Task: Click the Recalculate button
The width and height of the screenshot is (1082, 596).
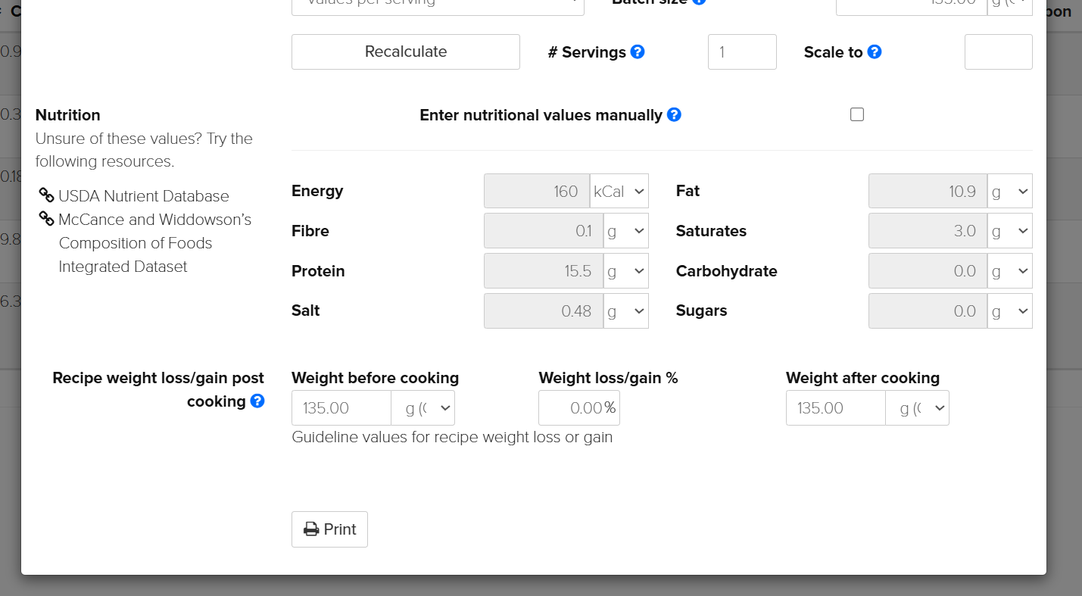Action: point(406,51)
